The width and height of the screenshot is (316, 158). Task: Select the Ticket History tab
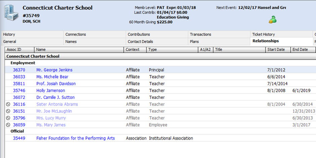(x=263, y=34)
